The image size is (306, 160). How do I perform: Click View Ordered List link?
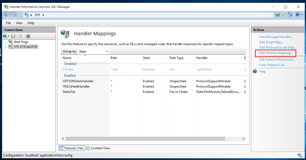click(x=272, y=65)
